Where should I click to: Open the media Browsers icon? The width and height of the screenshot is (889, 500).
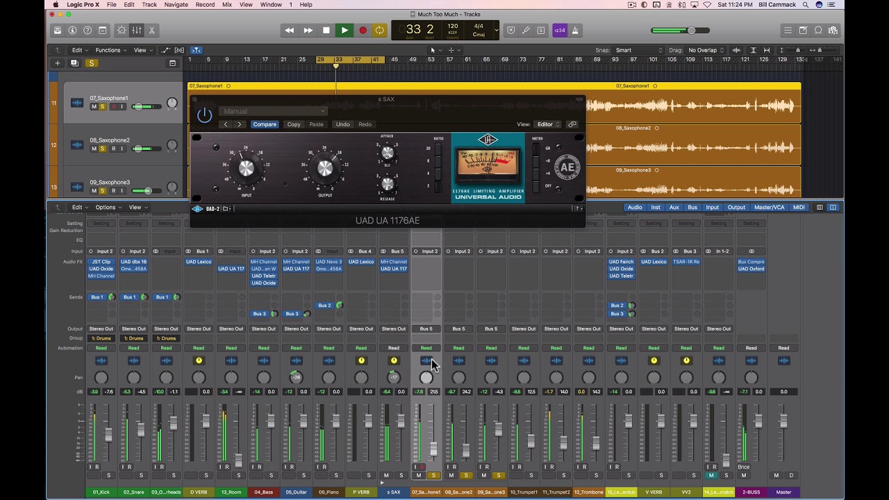point(833,31)
